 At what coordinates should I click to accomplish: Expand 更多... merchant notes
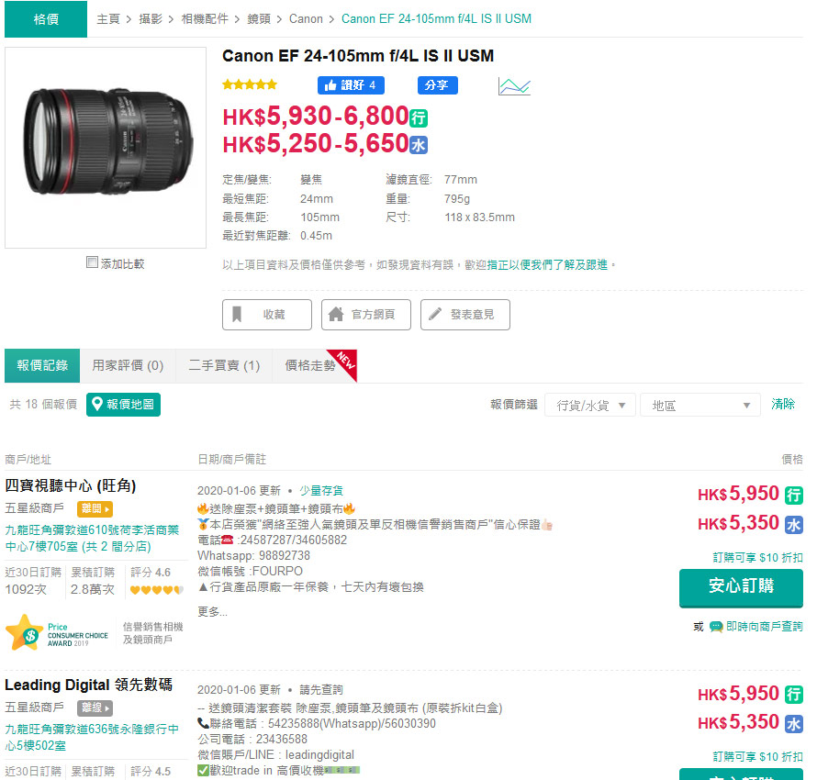(x=212, y=612)
